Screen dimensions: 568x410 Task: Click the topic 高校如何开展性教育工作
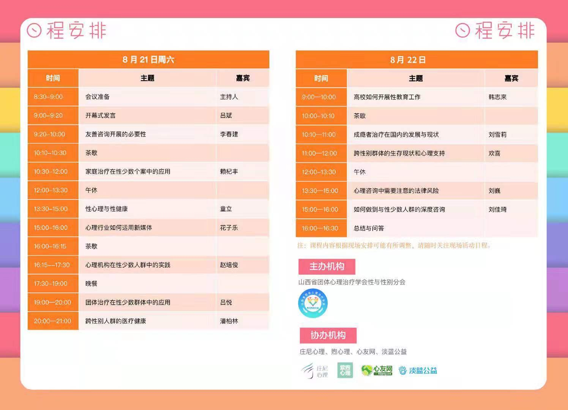click(387, 97)
